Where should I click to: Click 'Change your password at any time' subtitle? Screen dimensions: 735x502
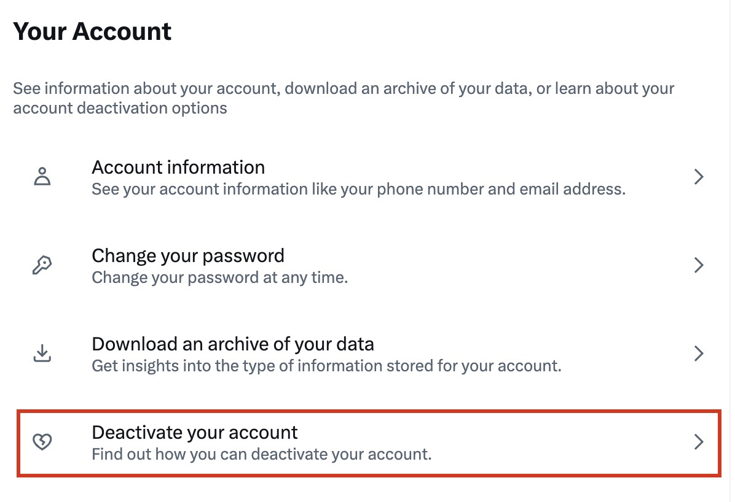click(x=220, y=278)
